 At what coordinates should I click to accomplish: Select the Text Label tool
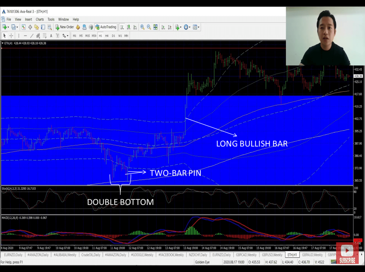point(58,36)
